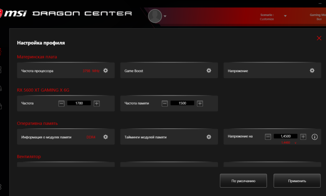Select Информация о модулях памяти label

[x=46, y=137]
